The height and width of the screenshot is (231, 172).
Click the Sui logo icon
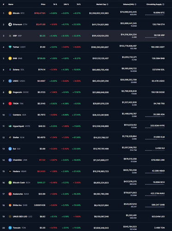coord(10,149)
